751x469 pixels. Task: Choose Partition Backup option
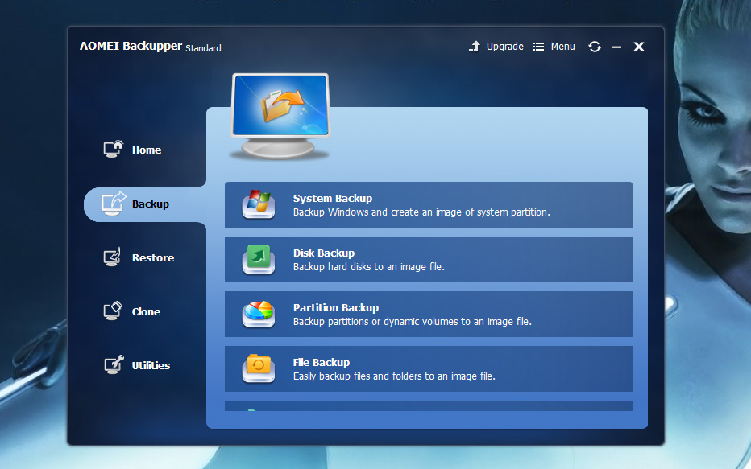click(x=428, y=314)
